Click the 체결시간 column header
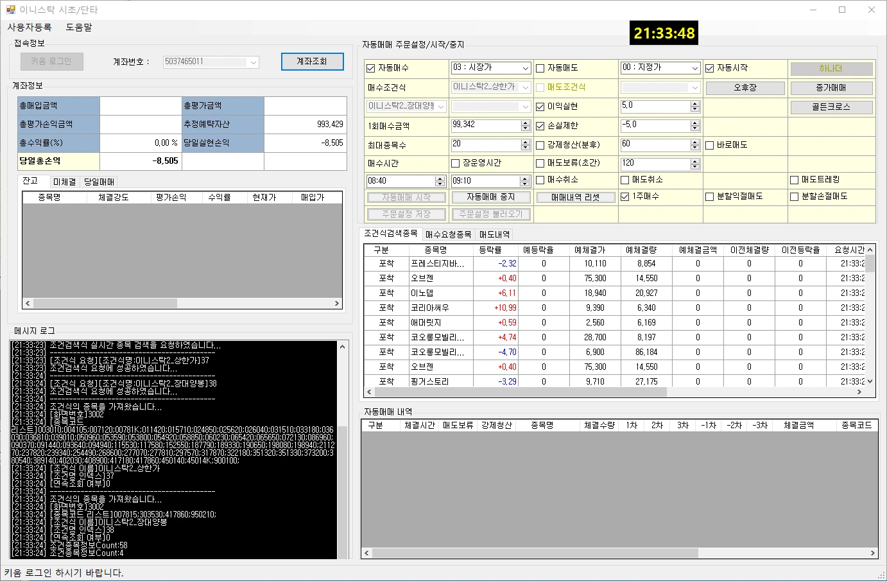887x581 pixels. [420, 426]
